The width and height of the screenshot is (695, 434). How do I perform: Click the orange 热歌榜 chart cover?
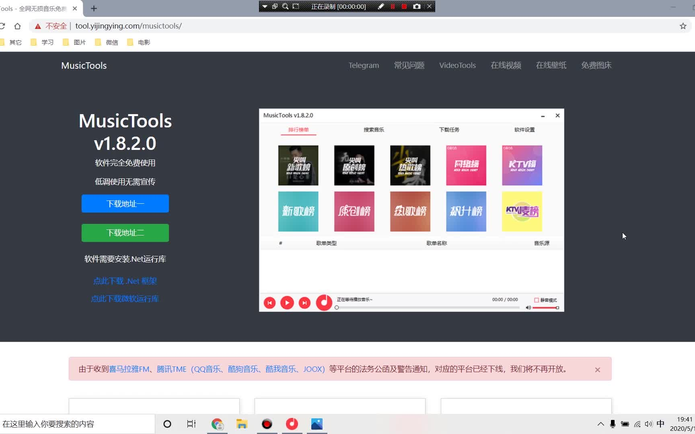410,211
